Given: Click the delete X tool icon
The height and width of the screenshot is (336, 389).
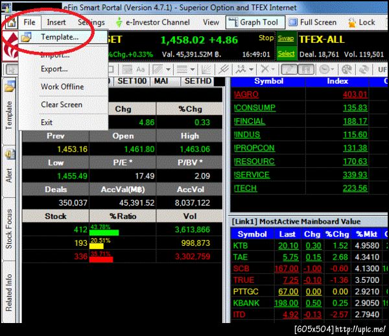Looking at the screenshot, I should [265, 69].
